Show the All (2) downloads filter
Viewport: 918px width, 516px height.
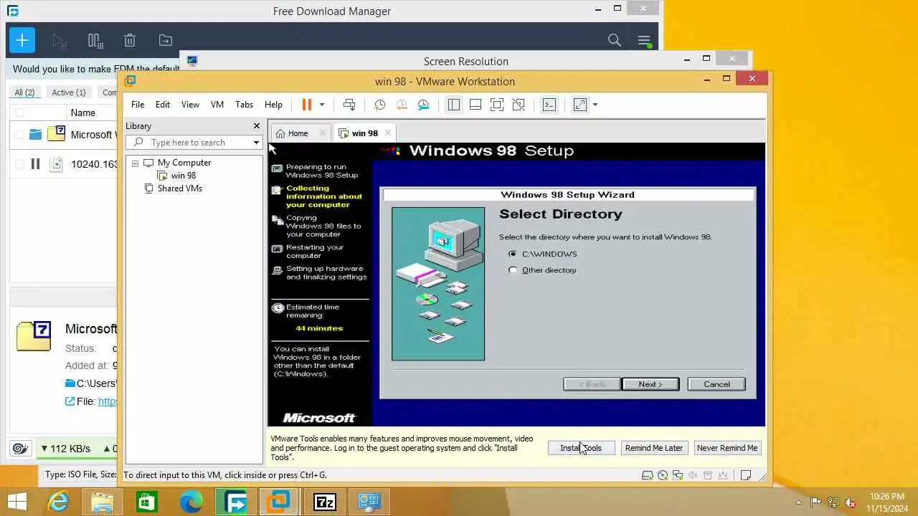pyautogui.click(x=24, y=92)
